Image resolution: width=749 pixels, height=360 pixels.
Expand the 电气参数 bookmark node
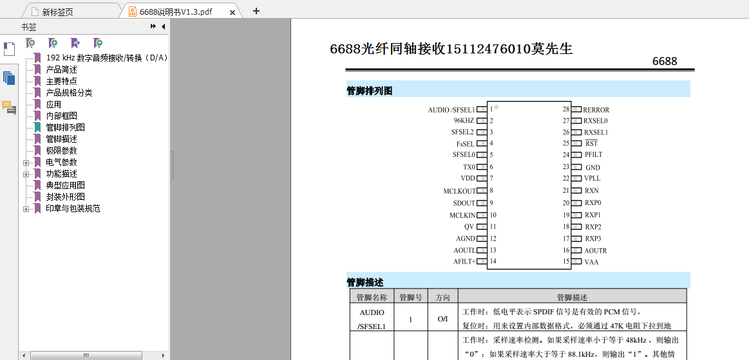pos(26,163)
